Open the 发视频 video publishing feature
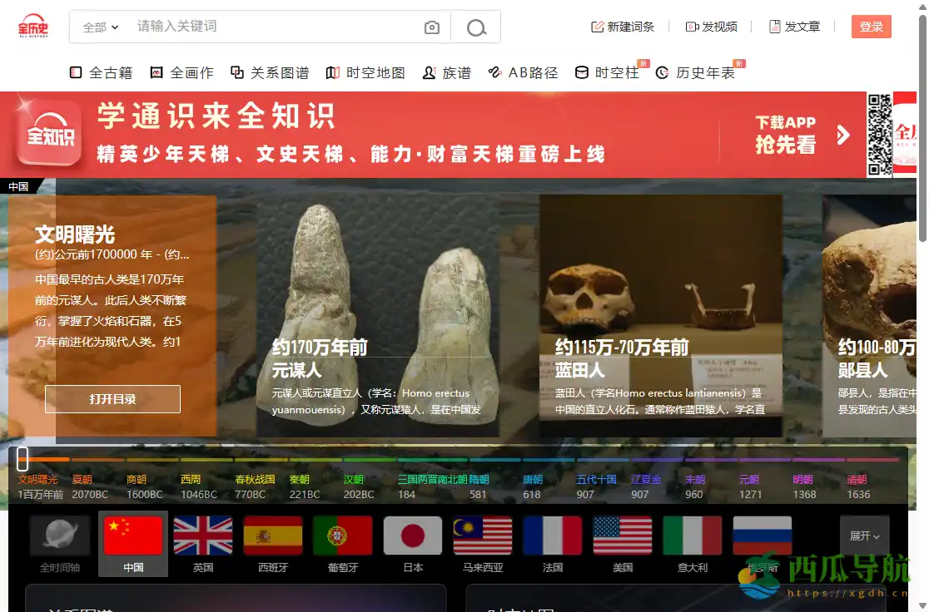The width and height of the screenshot is (929, 612). 713,26
